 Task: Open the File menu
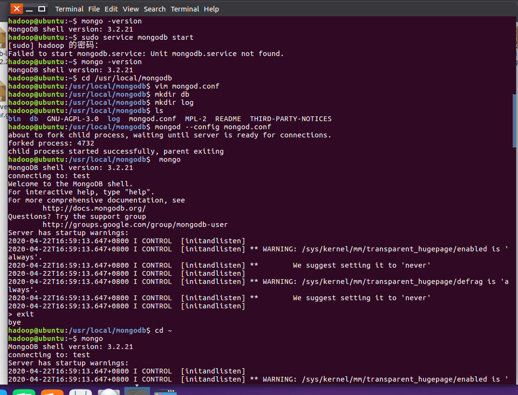click(94, 9)
